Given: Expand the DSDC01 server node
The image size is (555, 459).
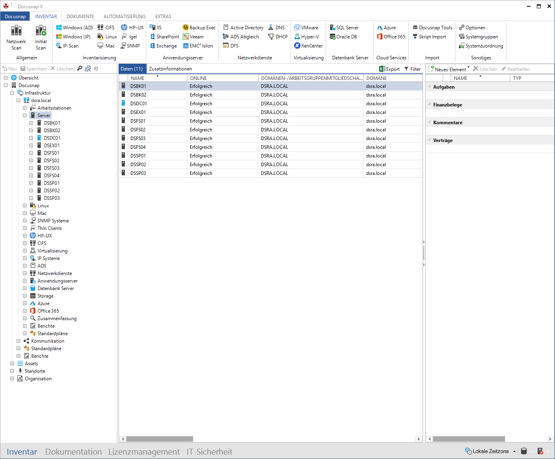Looking at the screenshot, I should [x=31, y=138].
